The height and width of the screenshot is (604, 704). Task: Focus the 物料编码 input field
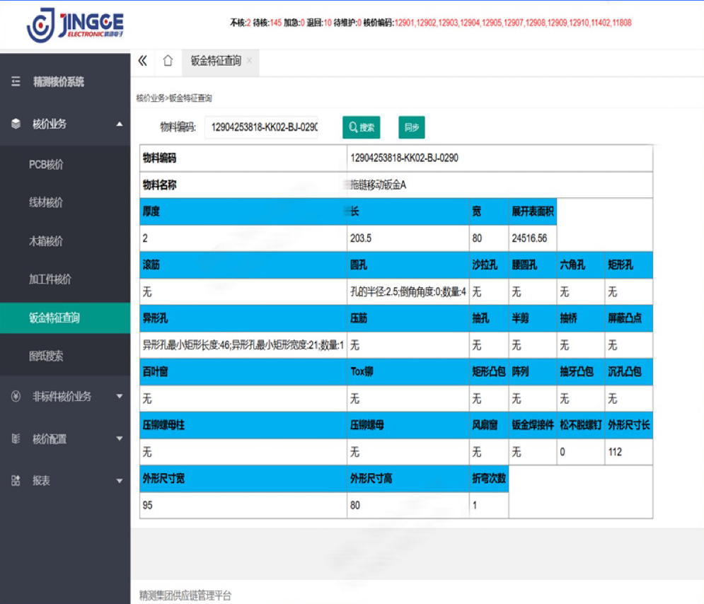[x=262, y=127]
